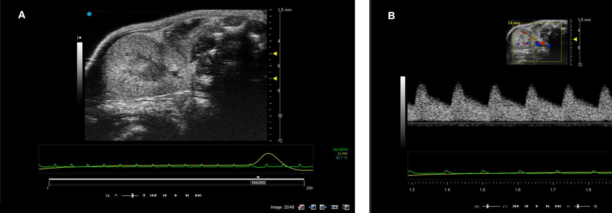Viewport: 612px width, 213px height.
Task: Go to previous image using left-arrow icon
Action: [312, 207]
